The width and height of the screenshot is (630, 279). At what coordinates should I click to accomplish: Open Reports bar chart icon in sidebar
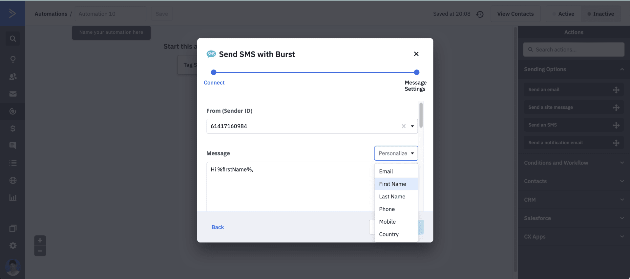point(13,198)
